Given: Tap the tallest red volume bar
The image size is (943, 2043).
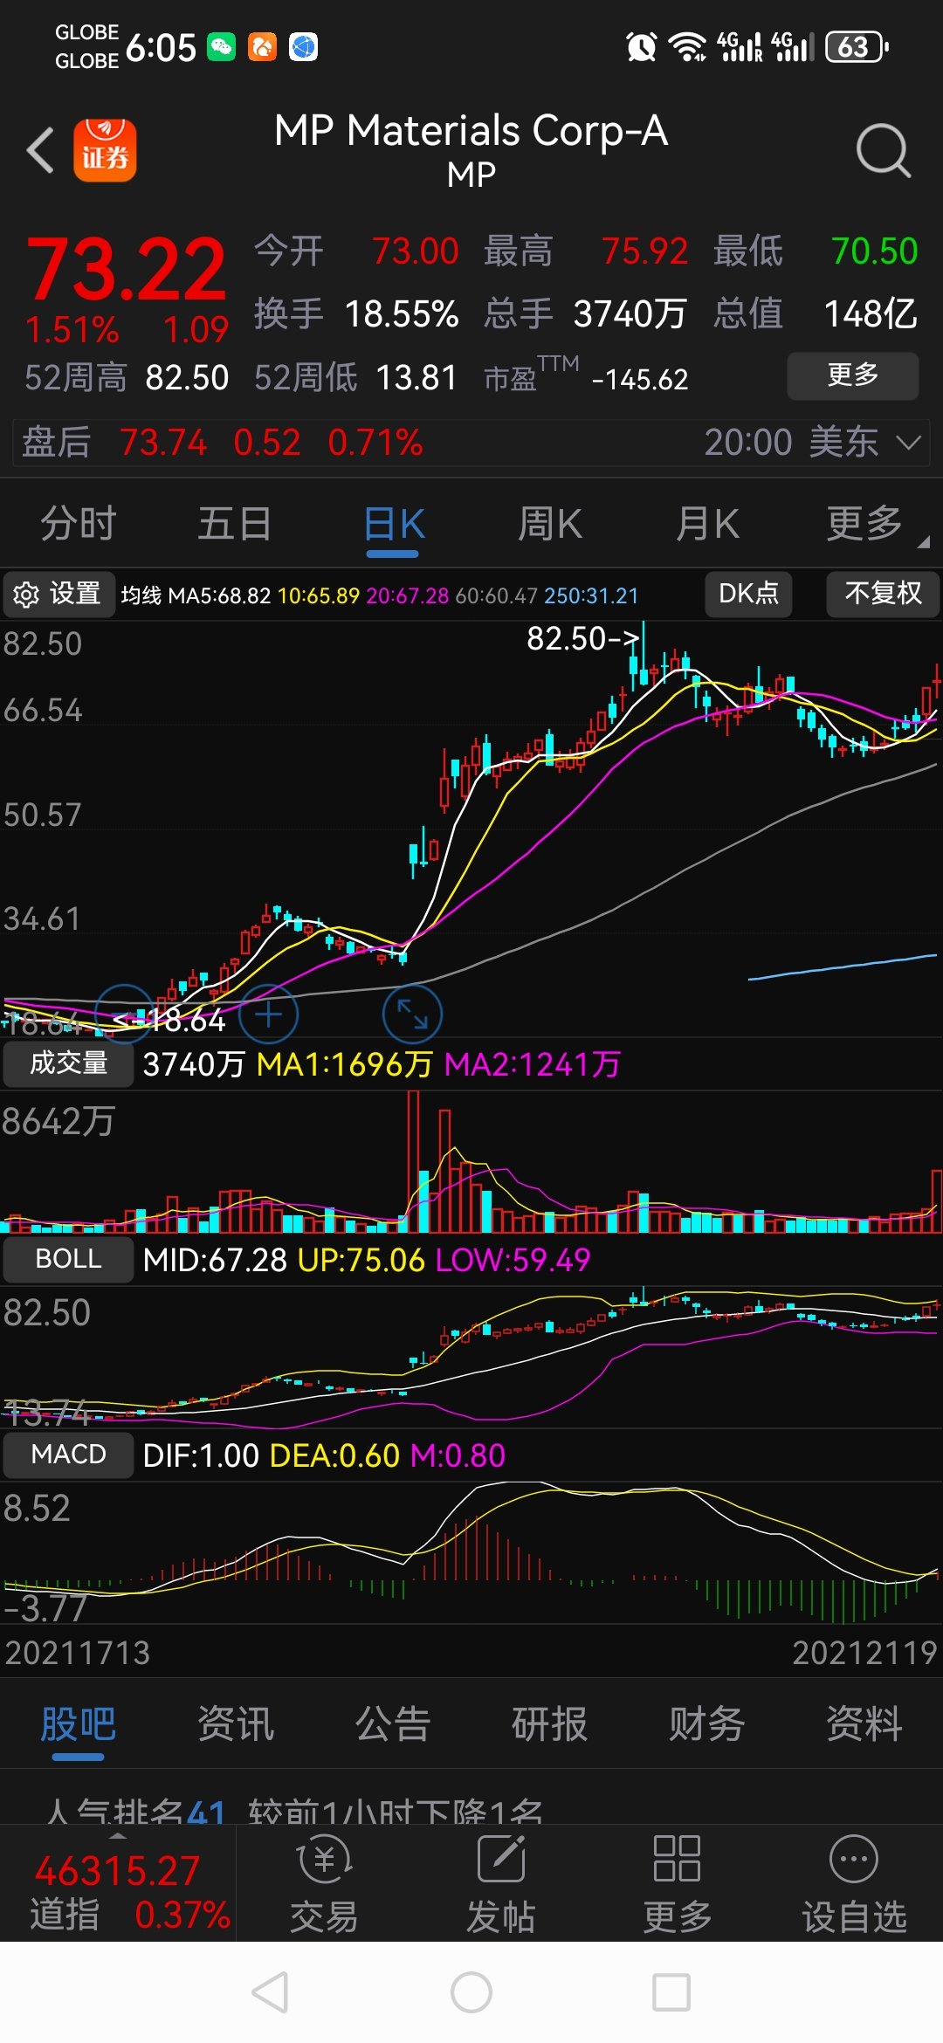Looking at the screenshot, I should pyautogui.click(x=413, y=1161).
